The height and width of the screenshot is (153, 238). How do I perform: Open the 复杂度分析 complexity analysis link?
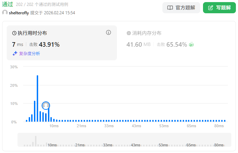tap(29, 54)
